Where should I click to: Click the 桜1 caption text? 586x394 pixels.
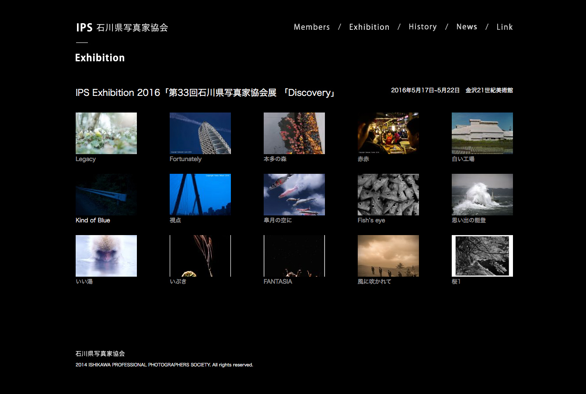click(x=456, y=281)
